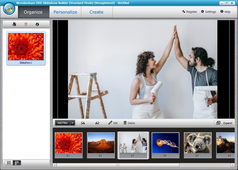The height and width of the screenshot is (170, 238).
Task: Select lighthouse thumbnail 06
Action: (225, 145)
